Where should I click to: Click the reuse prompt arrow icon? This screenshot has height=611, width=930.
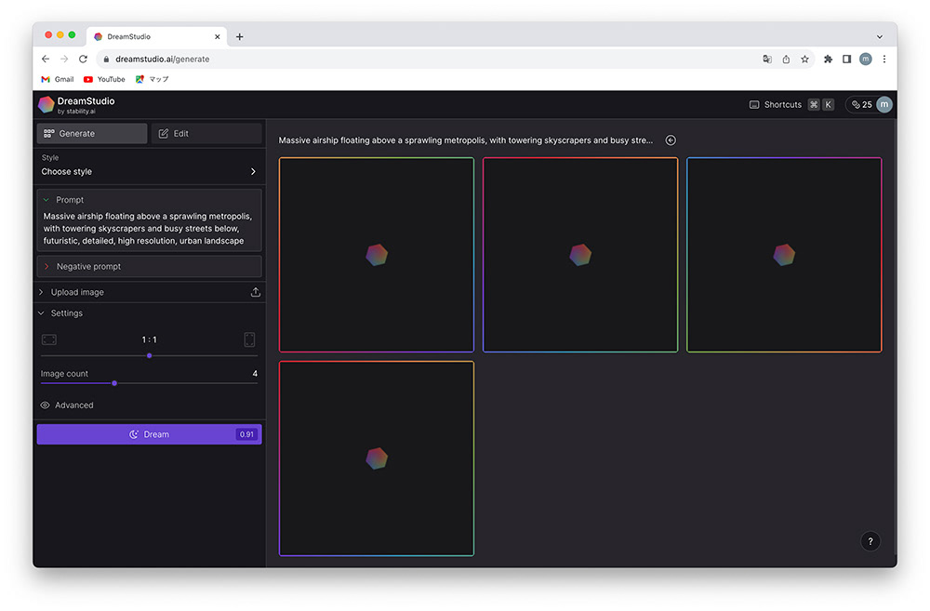tap(671, 140)
